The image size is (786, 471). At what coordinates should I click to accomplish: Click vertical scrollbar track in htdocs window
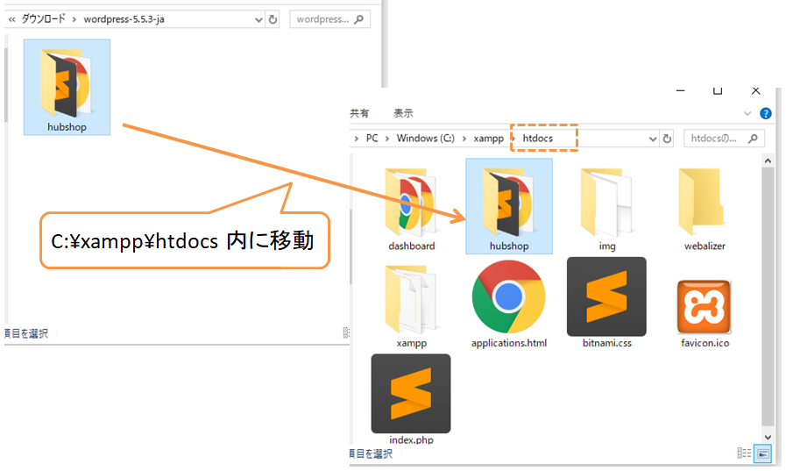point(768,299)
